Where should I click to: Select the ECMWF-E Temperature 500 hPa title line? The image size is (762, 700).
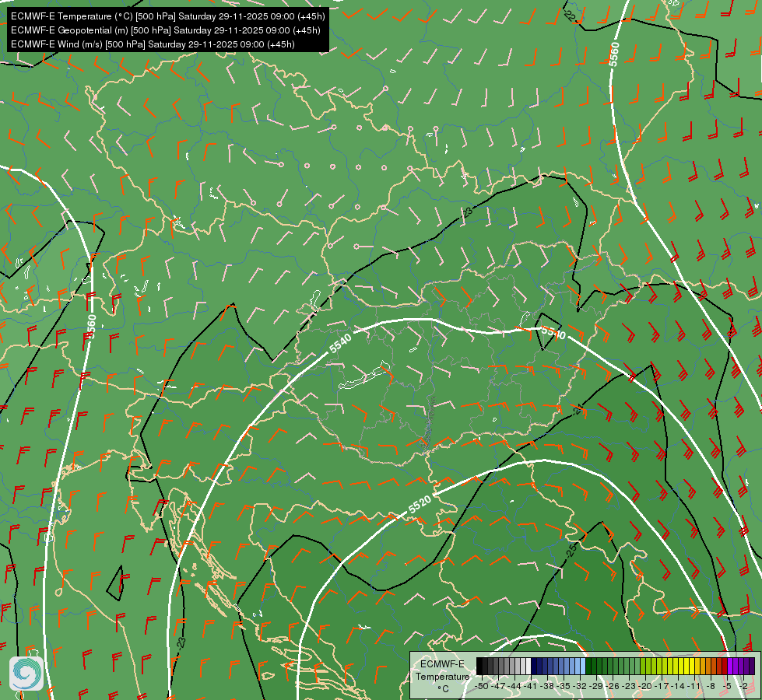tap(167, 16)
